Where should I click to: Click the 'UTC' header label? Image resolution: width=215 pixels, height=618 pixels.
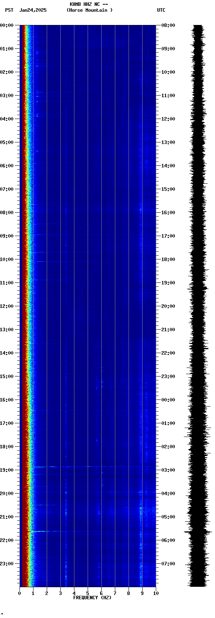pyautogui.click(x=161, y=10)
